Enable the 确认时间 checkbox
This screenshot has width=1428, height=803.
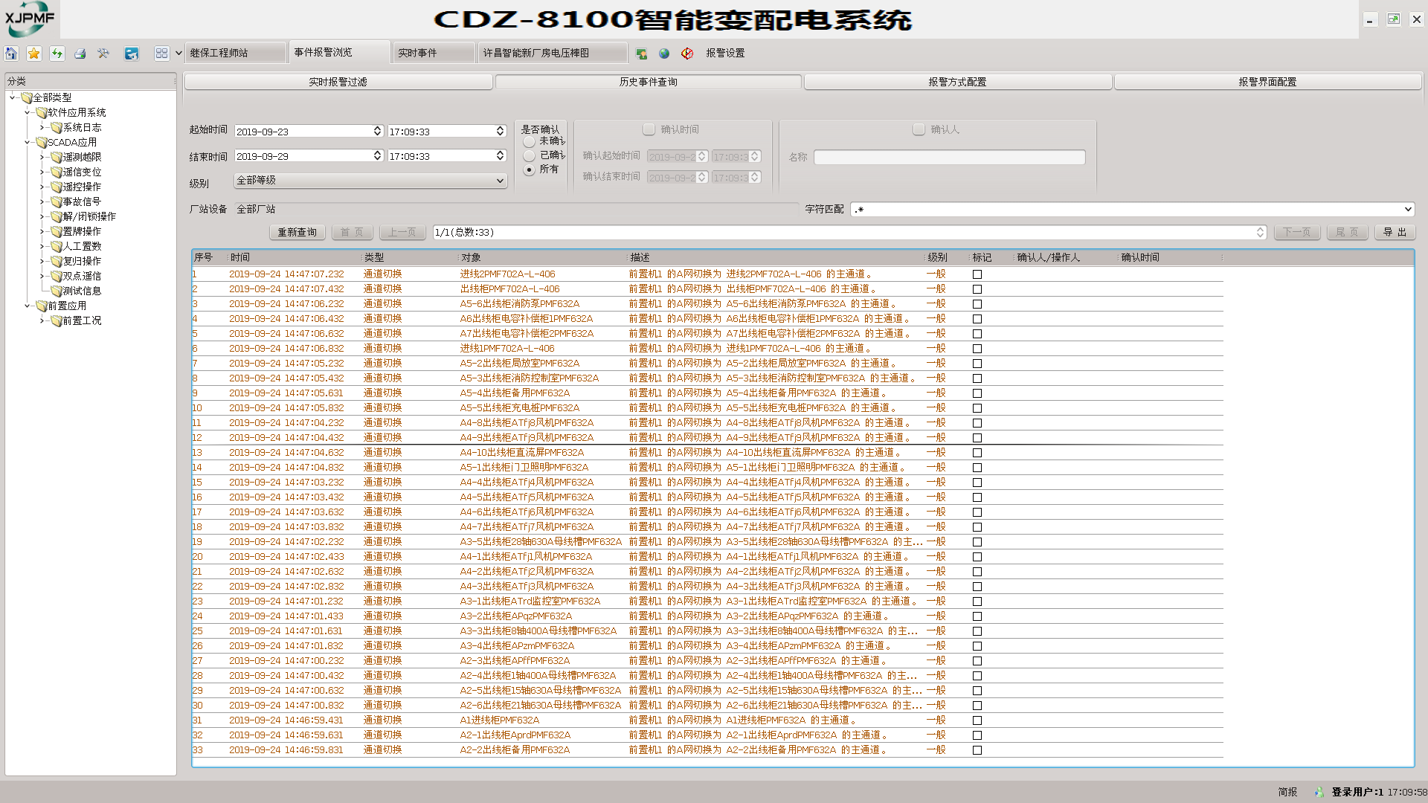[x=649, y=130]
